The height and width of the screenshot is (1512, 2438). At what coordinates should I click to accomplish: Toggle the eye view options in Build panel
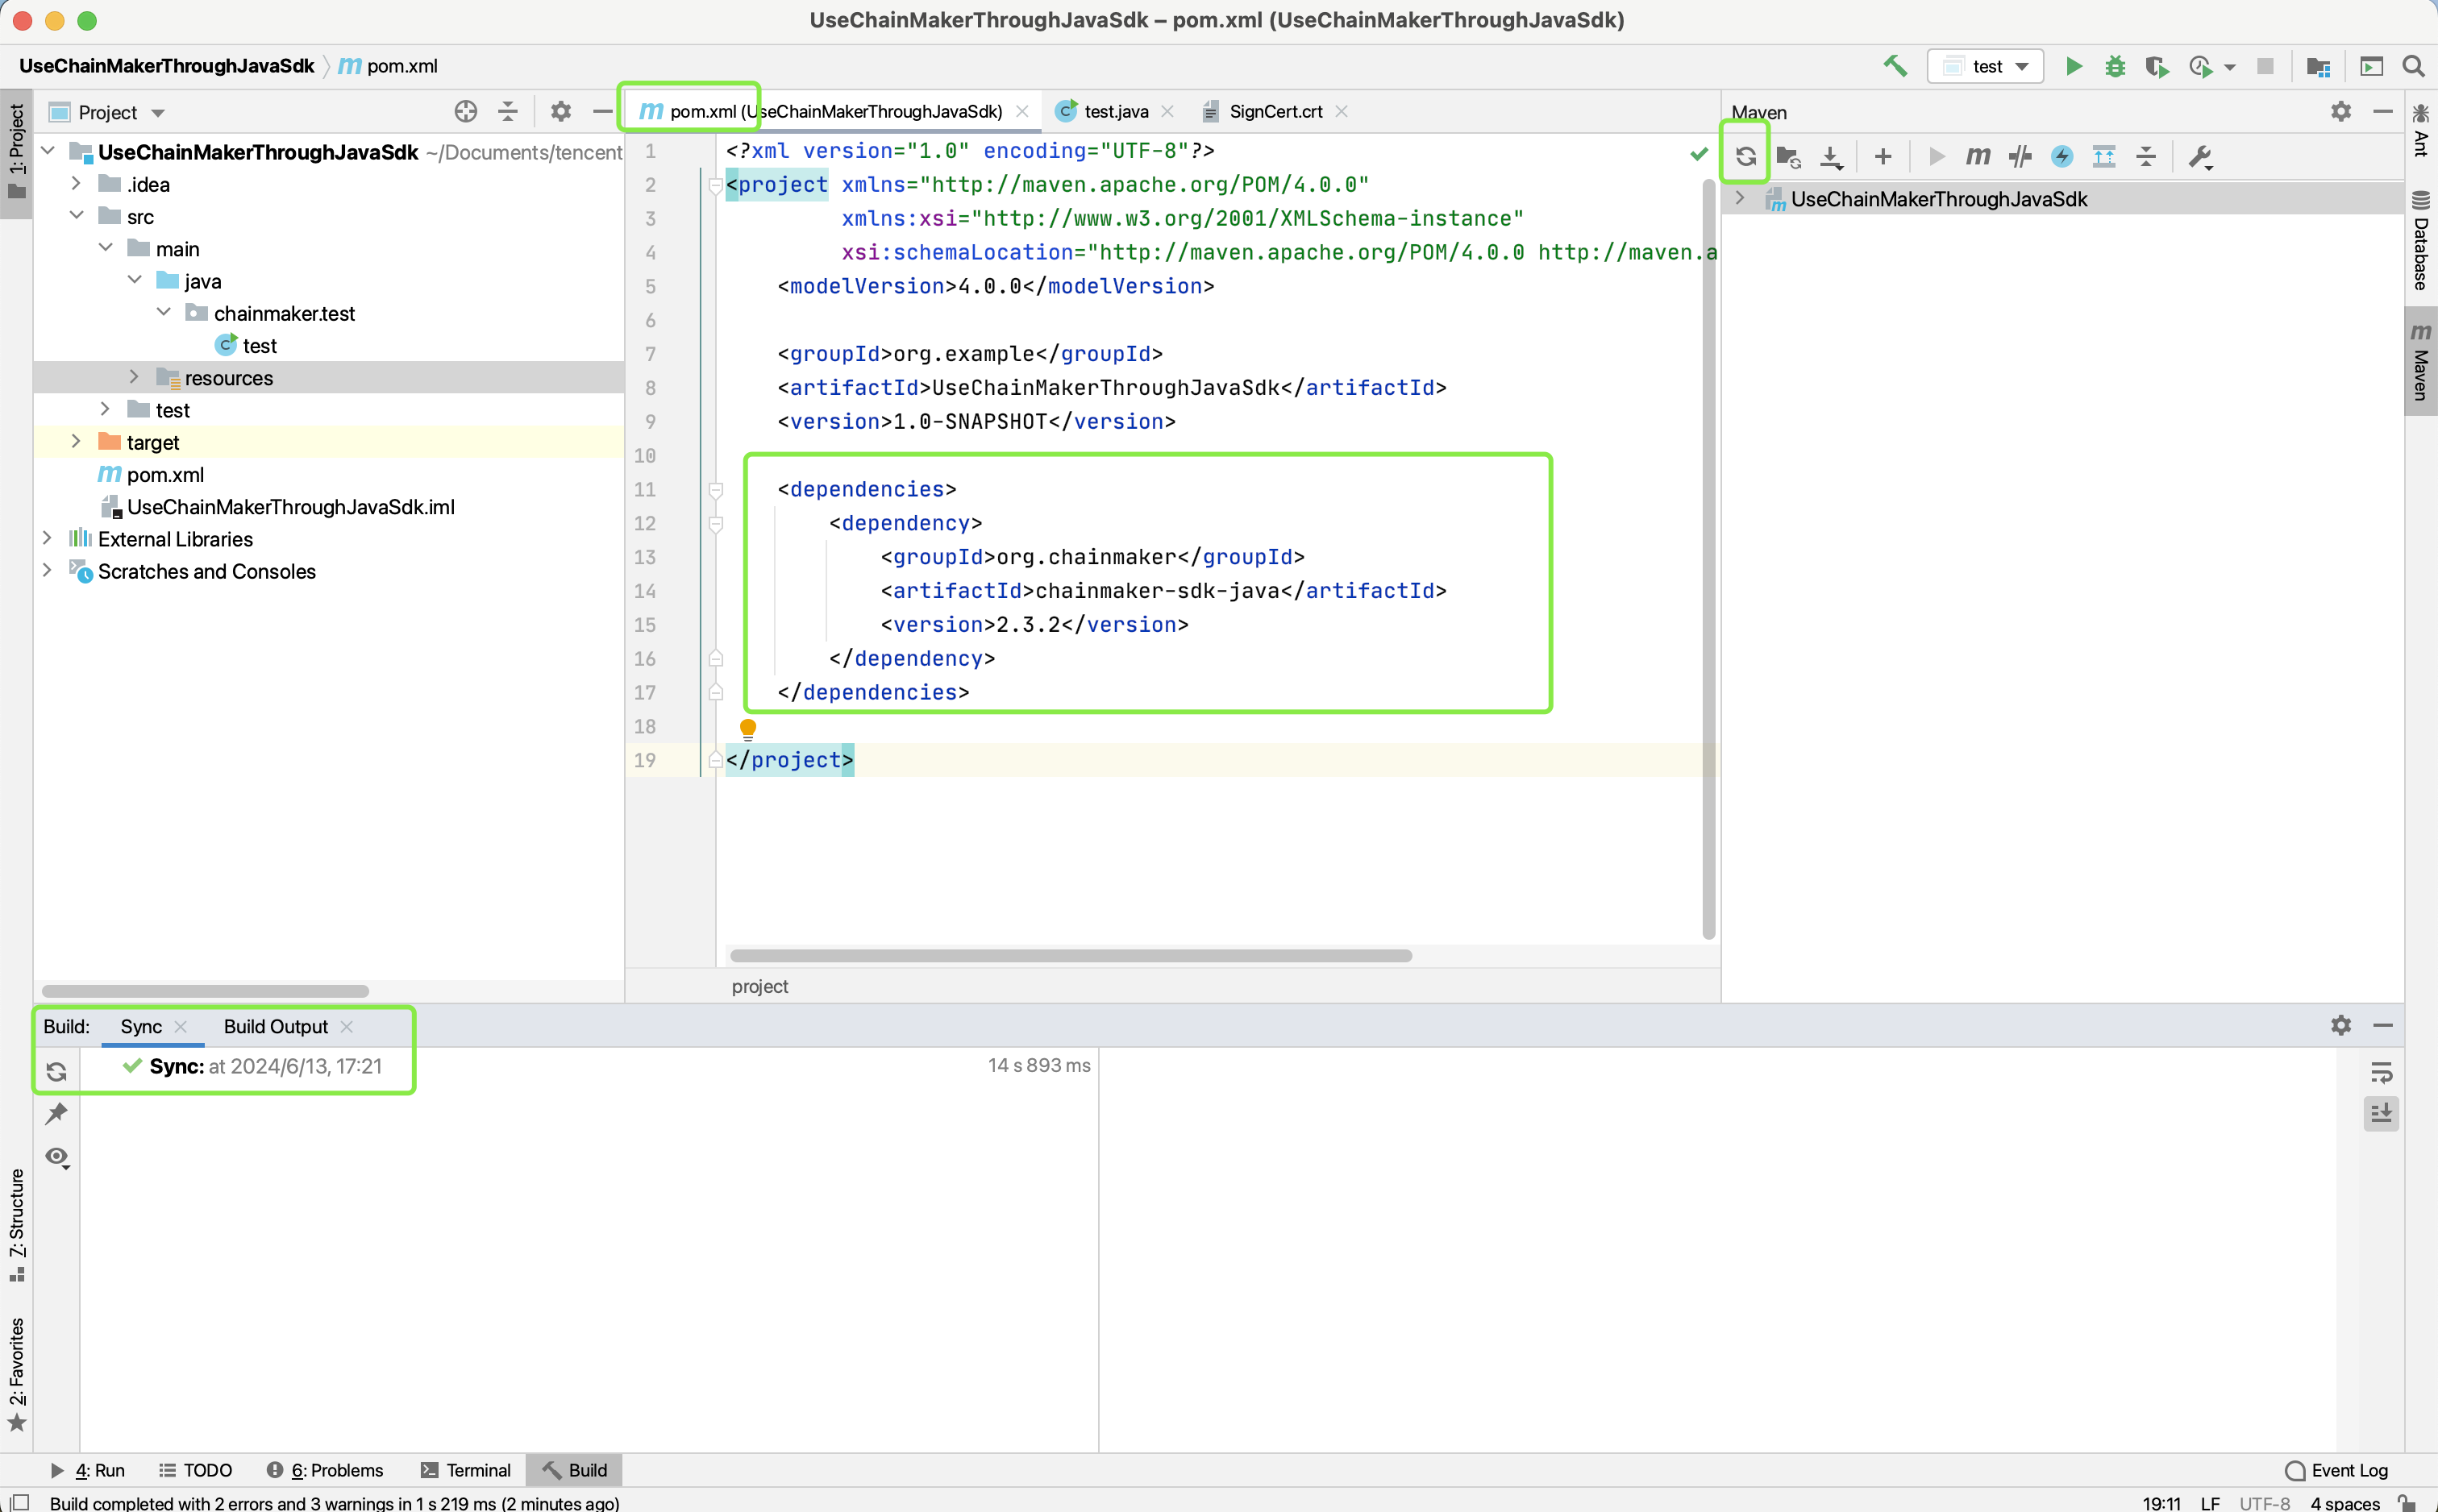pos(56,1157)
